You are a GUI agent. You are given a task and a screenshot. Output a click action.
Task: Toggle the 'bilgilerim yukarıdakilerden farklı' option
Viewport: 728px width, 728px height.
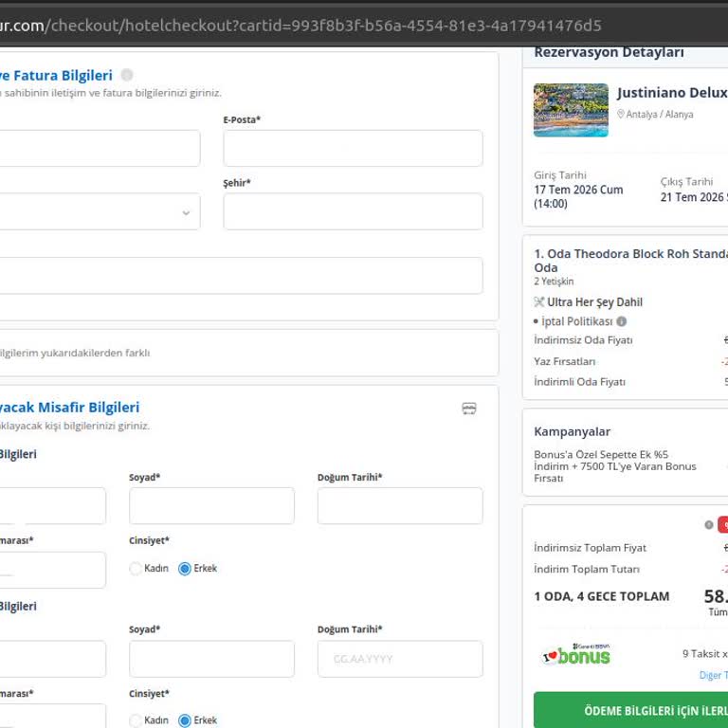75,353
